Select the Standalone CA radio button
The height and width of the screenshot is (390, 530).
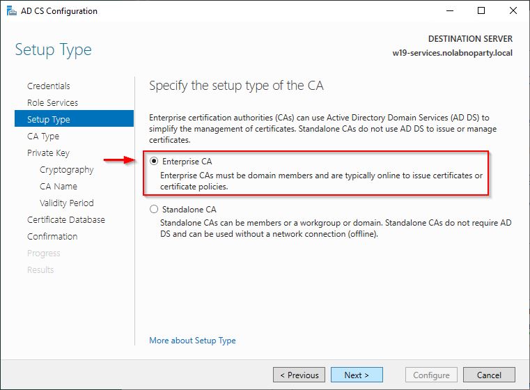154,209
